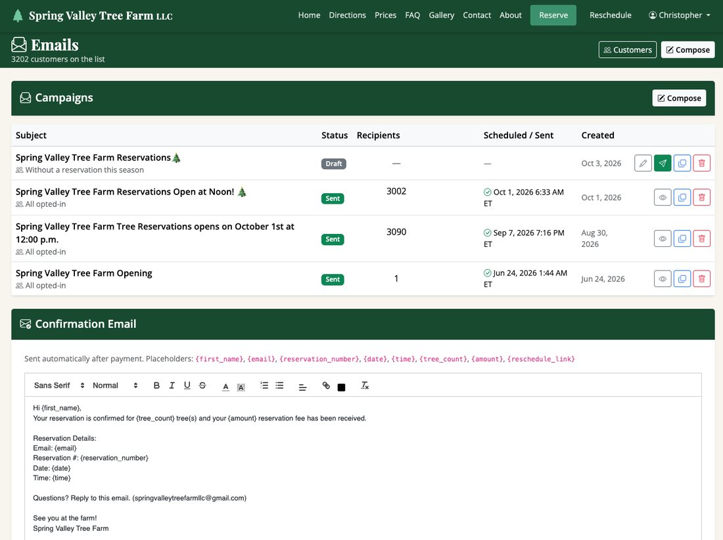Open the Normal text size dropdown
The height and width of the screenshot is (540, 723).
point(115,386)
